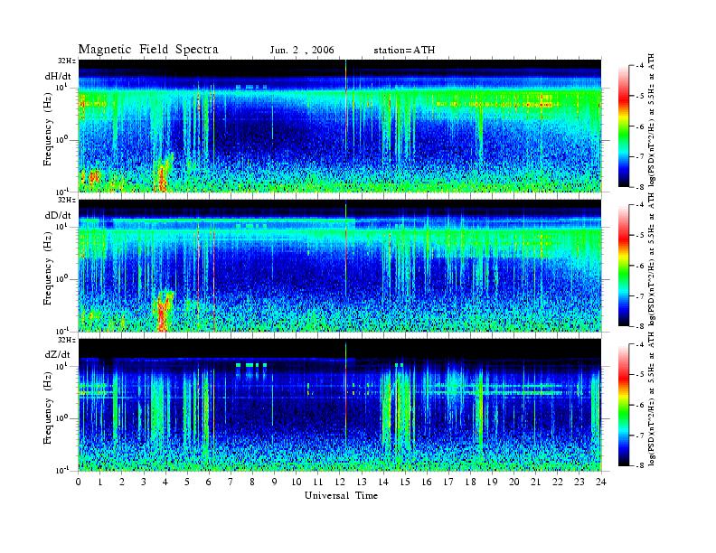Click the "station=ATH" label
The height and width of the screenshot is (553, 716).
click(404, 51)
